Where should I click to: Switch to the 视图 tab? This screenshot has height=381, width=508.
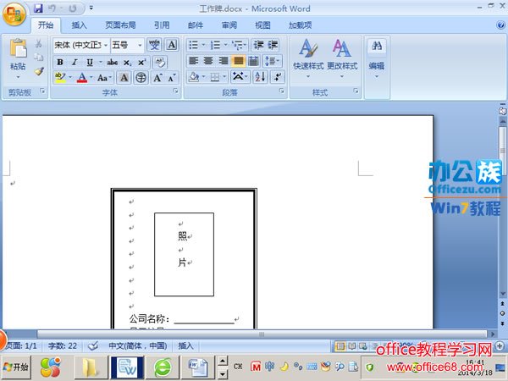(262, 25)
